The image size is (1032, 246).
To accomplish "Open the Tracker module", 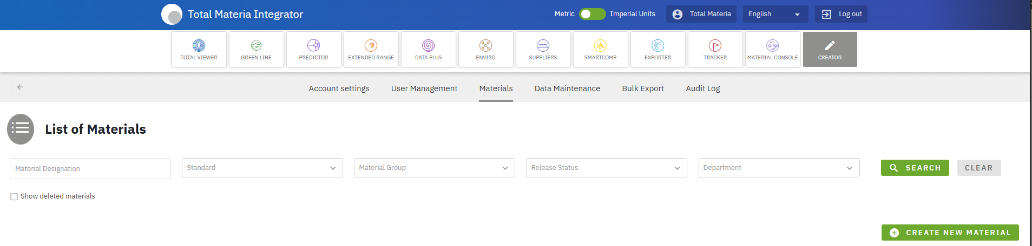I will click(x=715, y=49).
